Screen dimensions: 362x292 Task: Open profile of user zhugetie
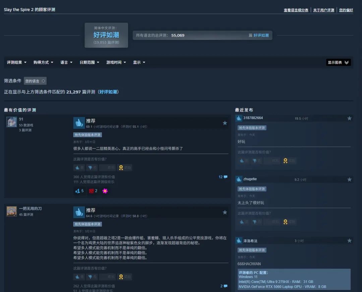pyautogui.click(x=250, y=179)
